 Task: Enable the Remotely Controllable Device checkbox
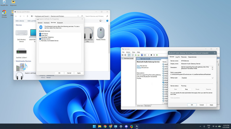click(40, 41)
